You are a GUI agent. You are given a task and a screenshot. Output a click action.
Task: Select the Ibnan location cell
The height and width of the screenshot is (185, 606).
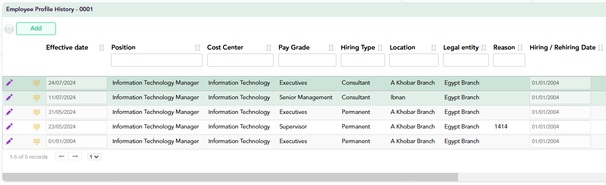click(398, 97)
